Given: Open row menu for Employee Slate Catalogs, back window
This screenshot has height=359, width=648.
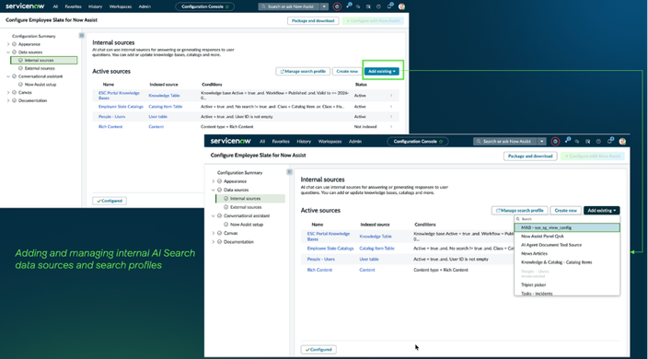Looking at the screenshot, I should [391, 107].
